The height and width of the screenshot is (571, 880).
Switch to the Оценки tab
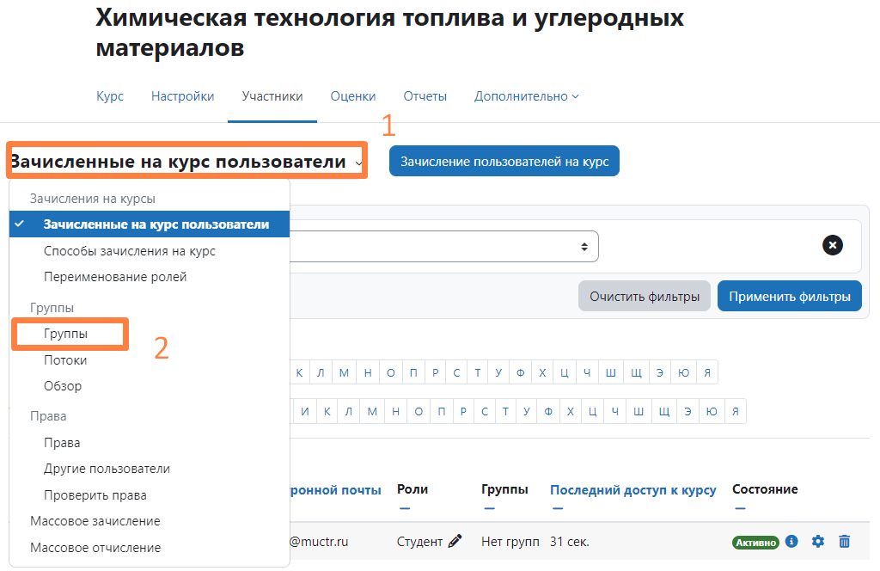coord(353,96)
